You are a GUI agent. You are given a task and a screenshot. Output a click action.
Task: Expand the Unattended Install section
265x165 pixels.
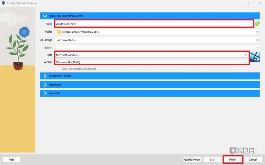coord(150,76)
